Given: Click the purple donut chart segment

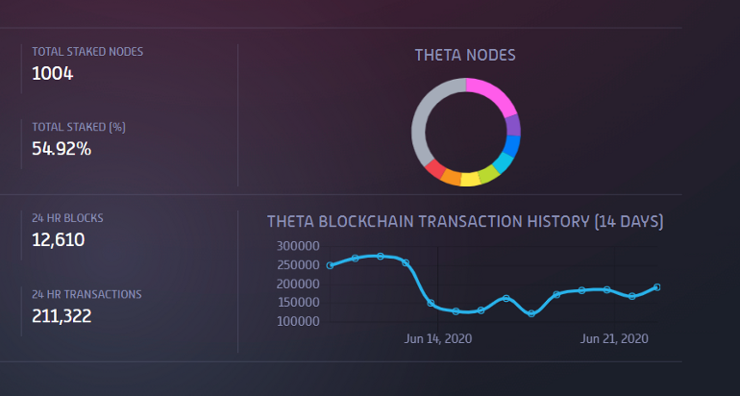Looking at the screenshot, I should pos(513,125).
